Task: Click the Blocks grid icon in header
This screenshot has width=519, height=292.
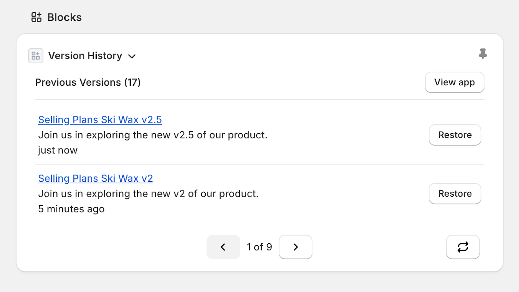Action: click(36, 17)
